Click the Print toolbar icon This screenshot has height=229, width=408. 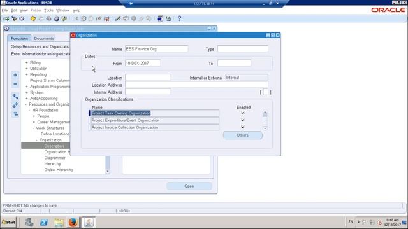click(x=57, y=18)
